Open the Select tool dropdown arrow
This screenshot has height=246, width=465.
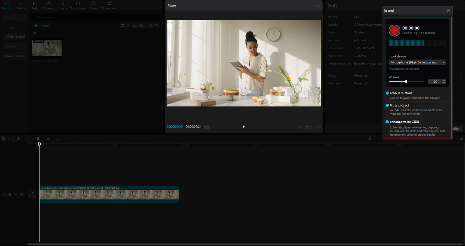click(x=9, y=138)
